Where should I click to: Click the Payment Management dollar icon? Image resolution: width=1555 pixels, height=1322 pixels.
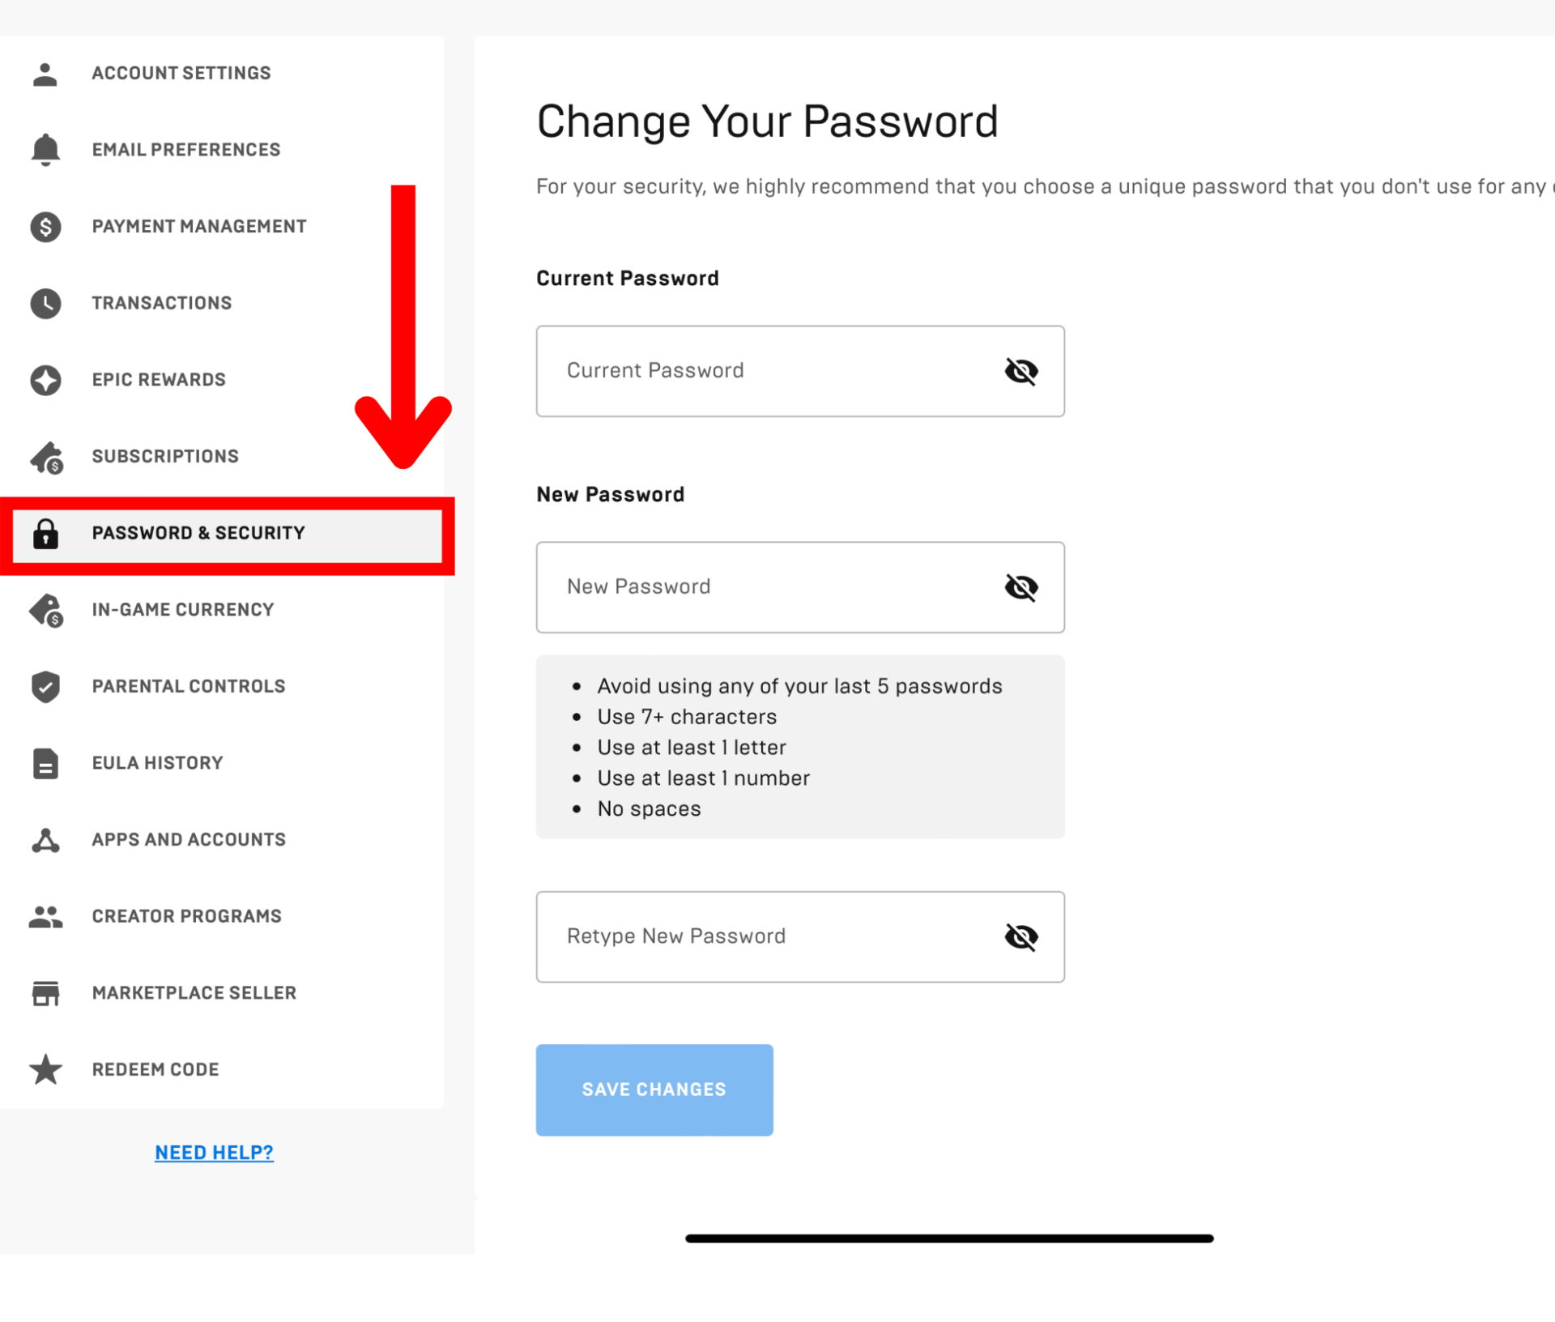pos(45,227)
